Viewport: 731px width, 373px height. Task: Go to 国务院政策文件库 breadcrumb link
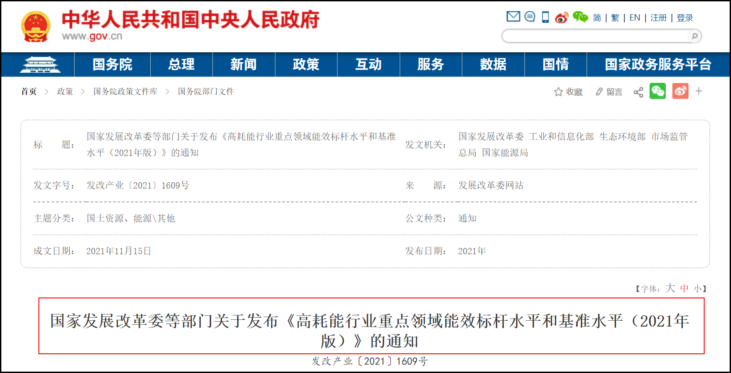tap(125, 92)
